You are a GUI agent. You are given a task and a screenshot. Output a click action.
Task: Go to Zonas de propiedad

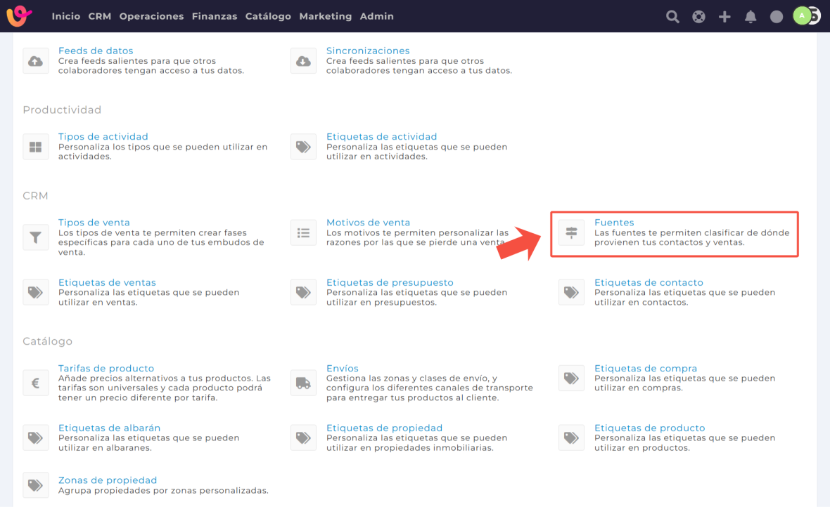[x=108, y=480]
